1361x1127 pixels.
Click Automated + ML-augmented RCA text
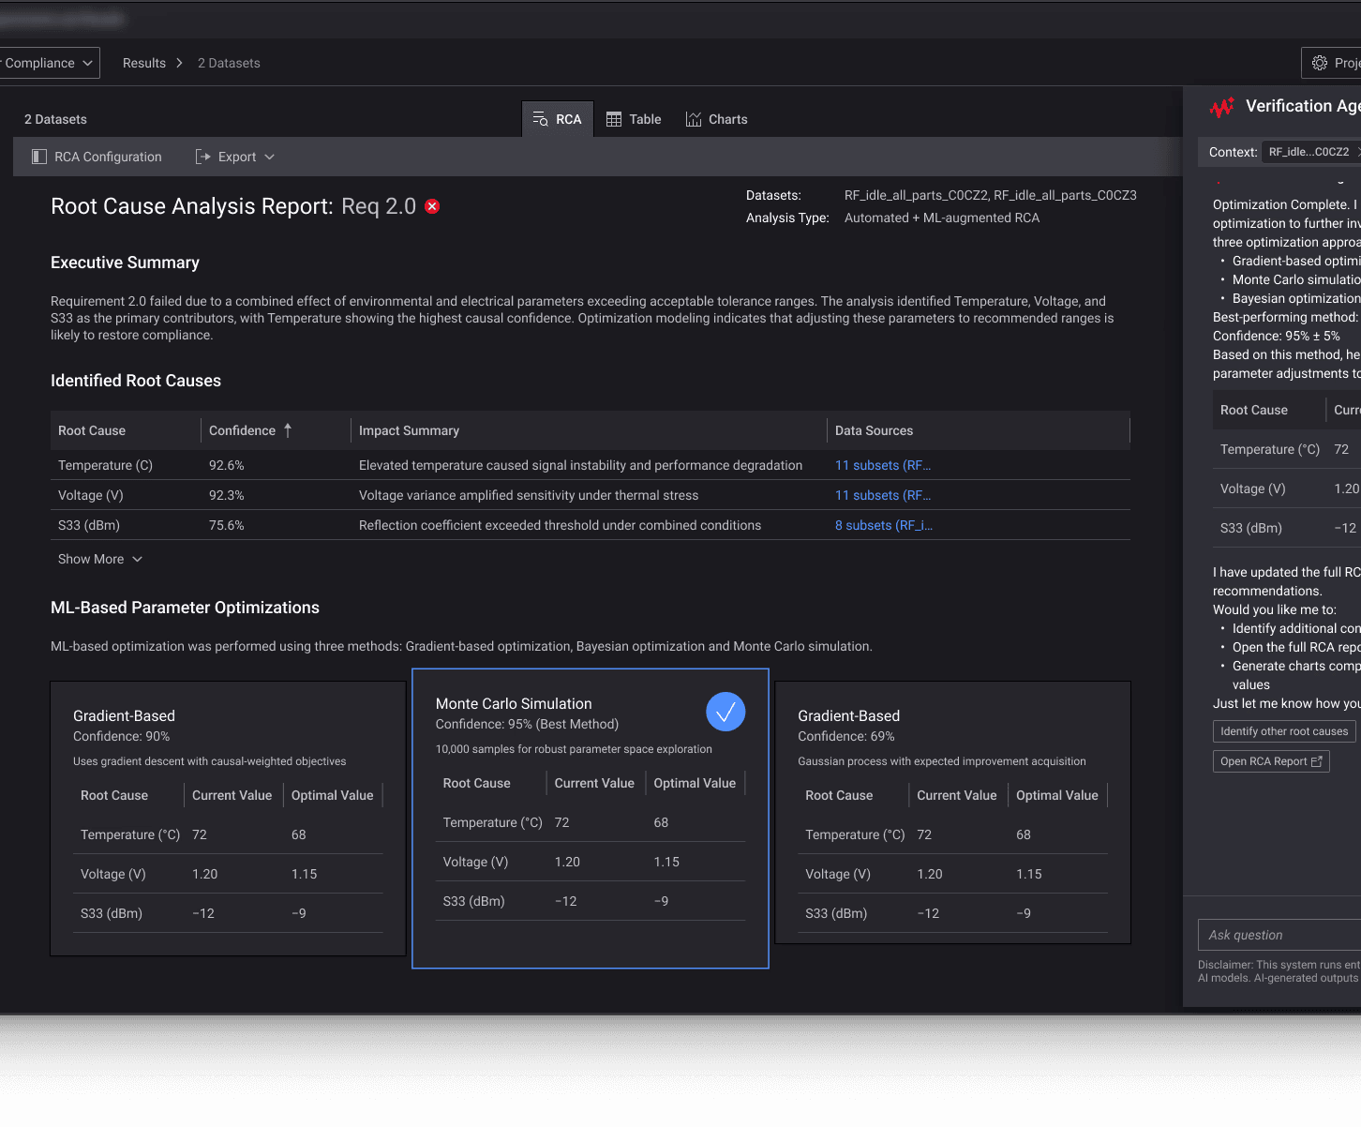pos(942,218)
